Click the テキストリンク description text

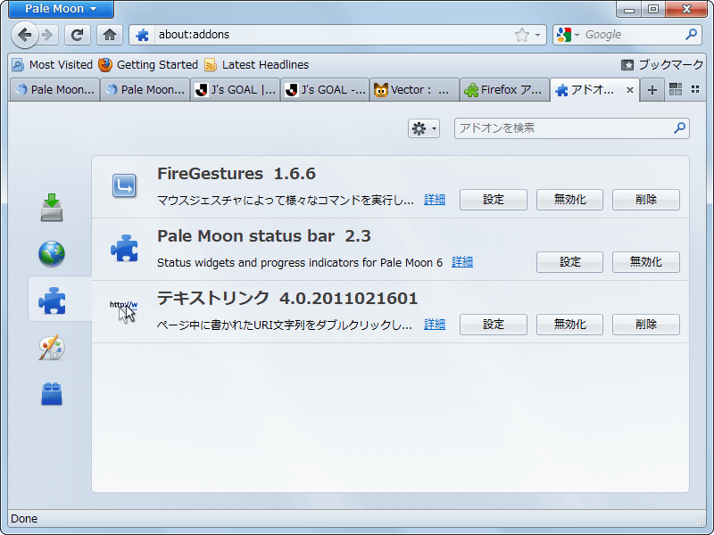[x=285, y=325]
